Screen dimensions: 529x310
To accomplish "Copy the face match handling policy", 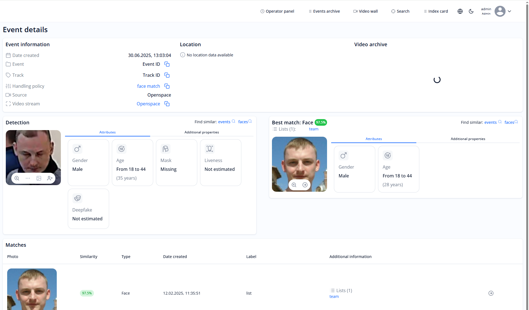I will coord(167,86).
